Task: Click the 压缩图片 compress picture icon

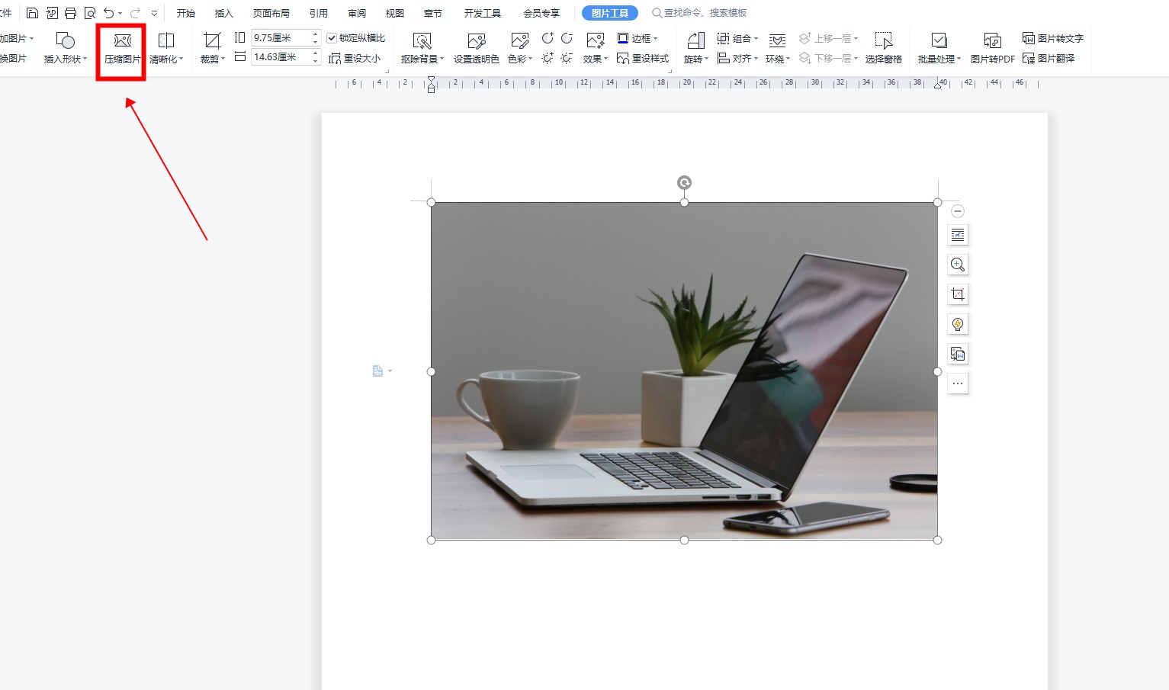Action: [122, 47]
